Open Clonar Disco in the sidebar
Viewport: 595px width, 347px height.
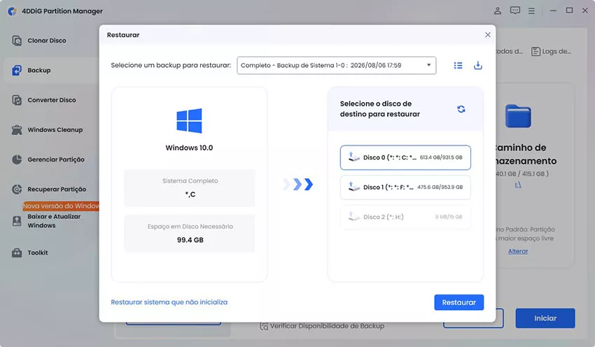[x=47, y=41]
